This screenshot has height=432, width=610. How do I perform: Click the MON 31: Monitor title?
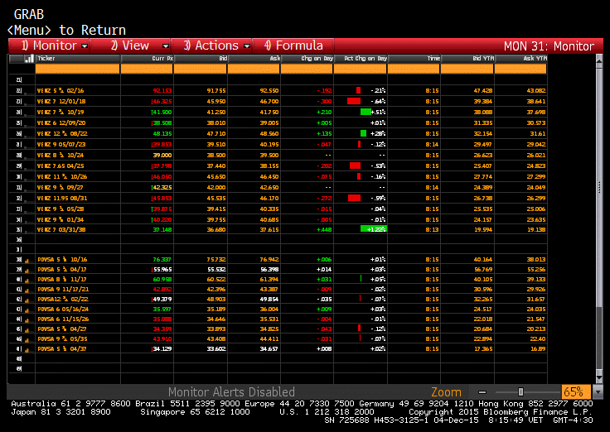point(549,46)
